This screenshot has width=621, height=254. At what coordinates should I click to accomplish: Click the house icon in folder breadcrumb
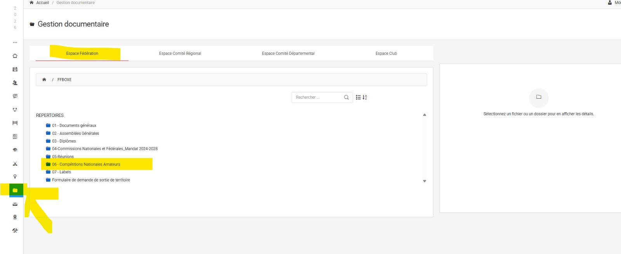[x=44, y=80]
